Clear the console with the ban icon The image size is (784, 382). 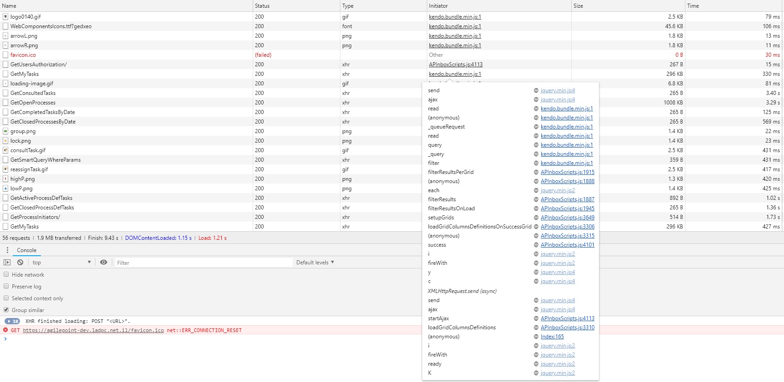click(20, 263)
